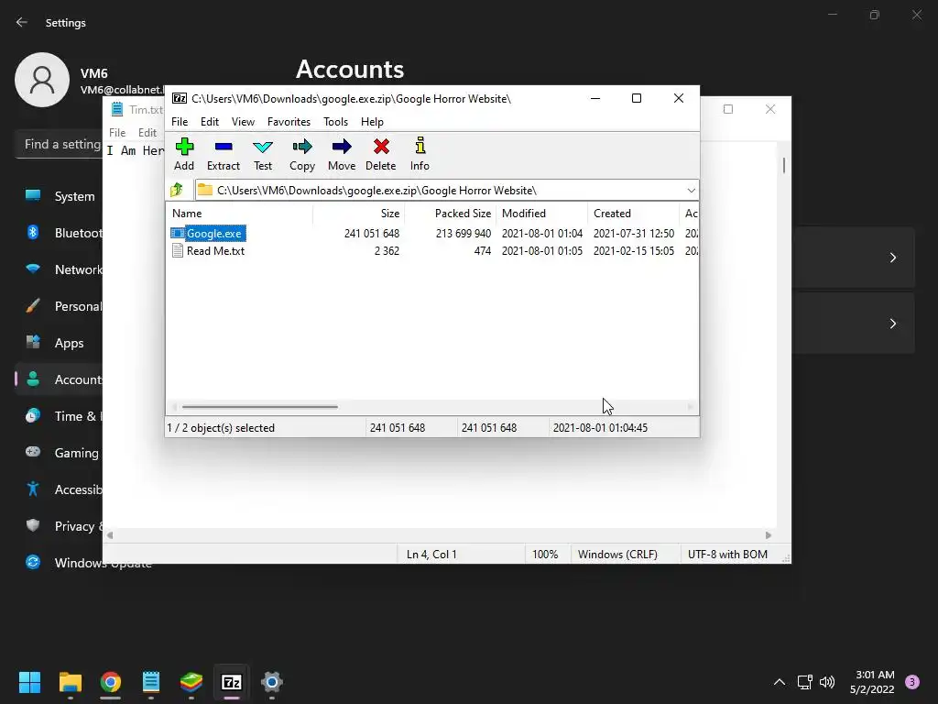Viewport: 938px width, 704px height.
Task: Click the 7-Zip title bar app icon
Action: [179, 98]
